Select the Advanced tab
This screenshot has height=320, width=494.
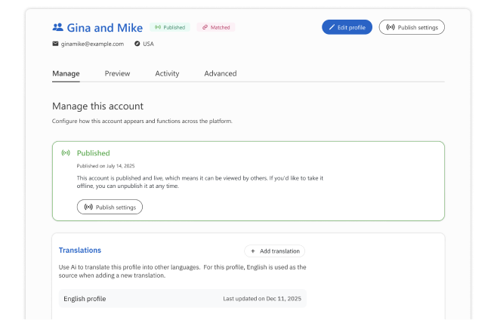220,73
